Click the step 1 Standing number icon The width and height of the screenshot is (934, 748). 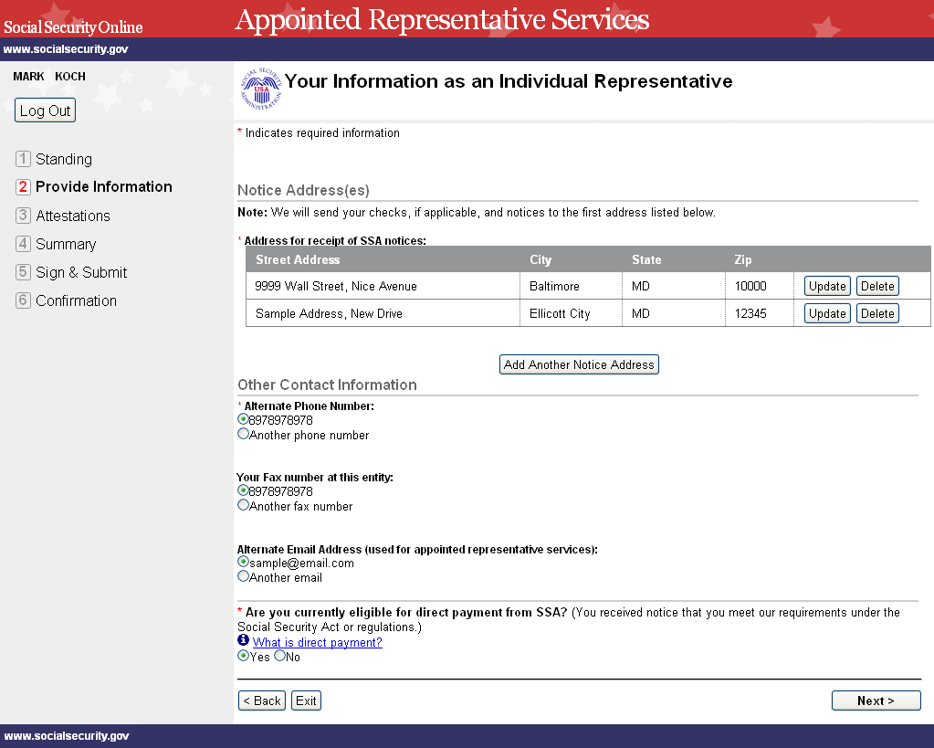(x=23, y=159)
